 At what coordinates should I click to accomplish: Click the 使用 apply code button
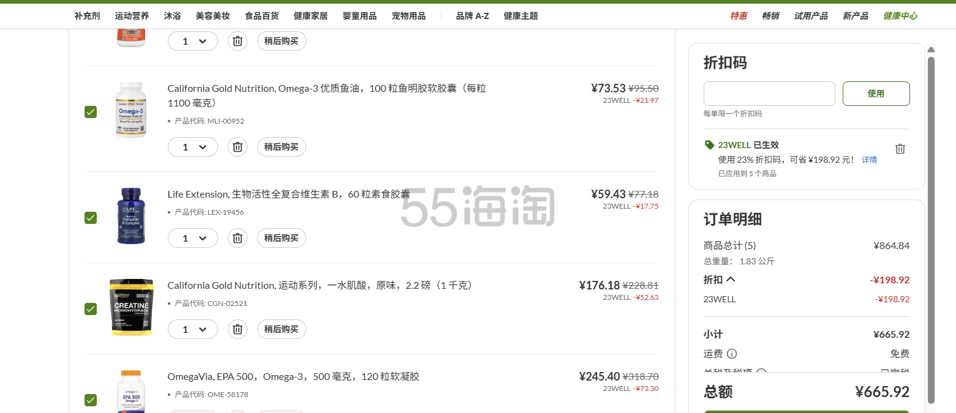pyautogui.click(x=876, y=94)
